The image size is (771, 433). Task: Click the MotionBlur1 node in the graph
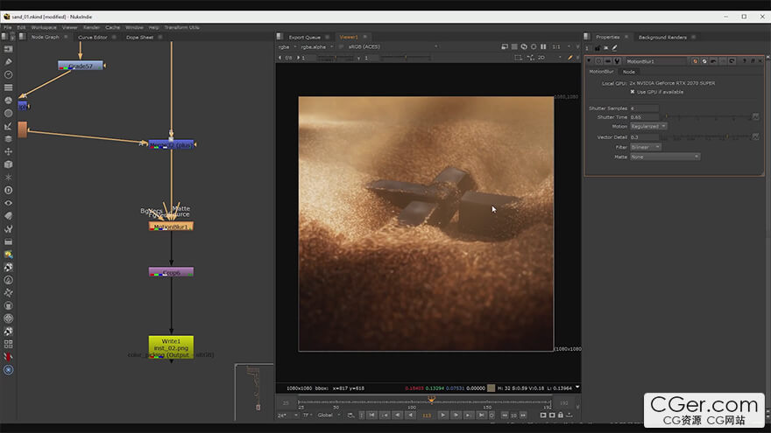(x=171, y=227)
